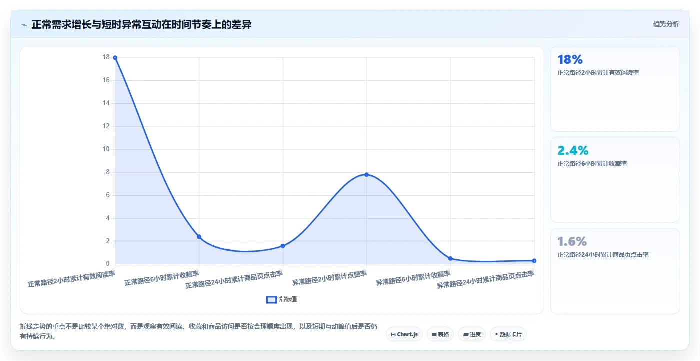Screen dimensions: 700x361
Task: Click the peak point at 异常路径2小时累计点赞率
Action: (x=367, y=175)
